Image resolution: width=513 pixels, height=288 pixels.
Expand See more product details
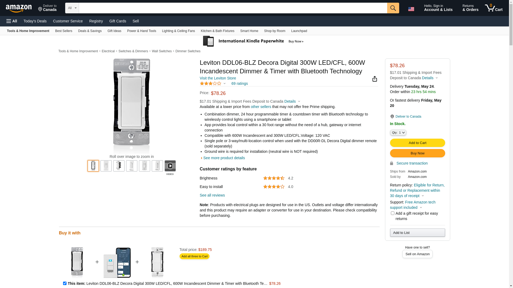tap(224, 158)
